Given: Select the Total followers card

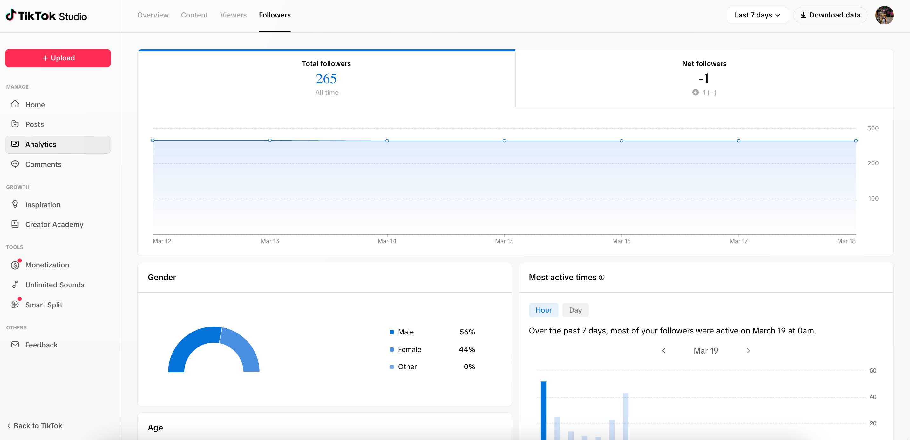Looking at the screenshot, I should 326,78.
